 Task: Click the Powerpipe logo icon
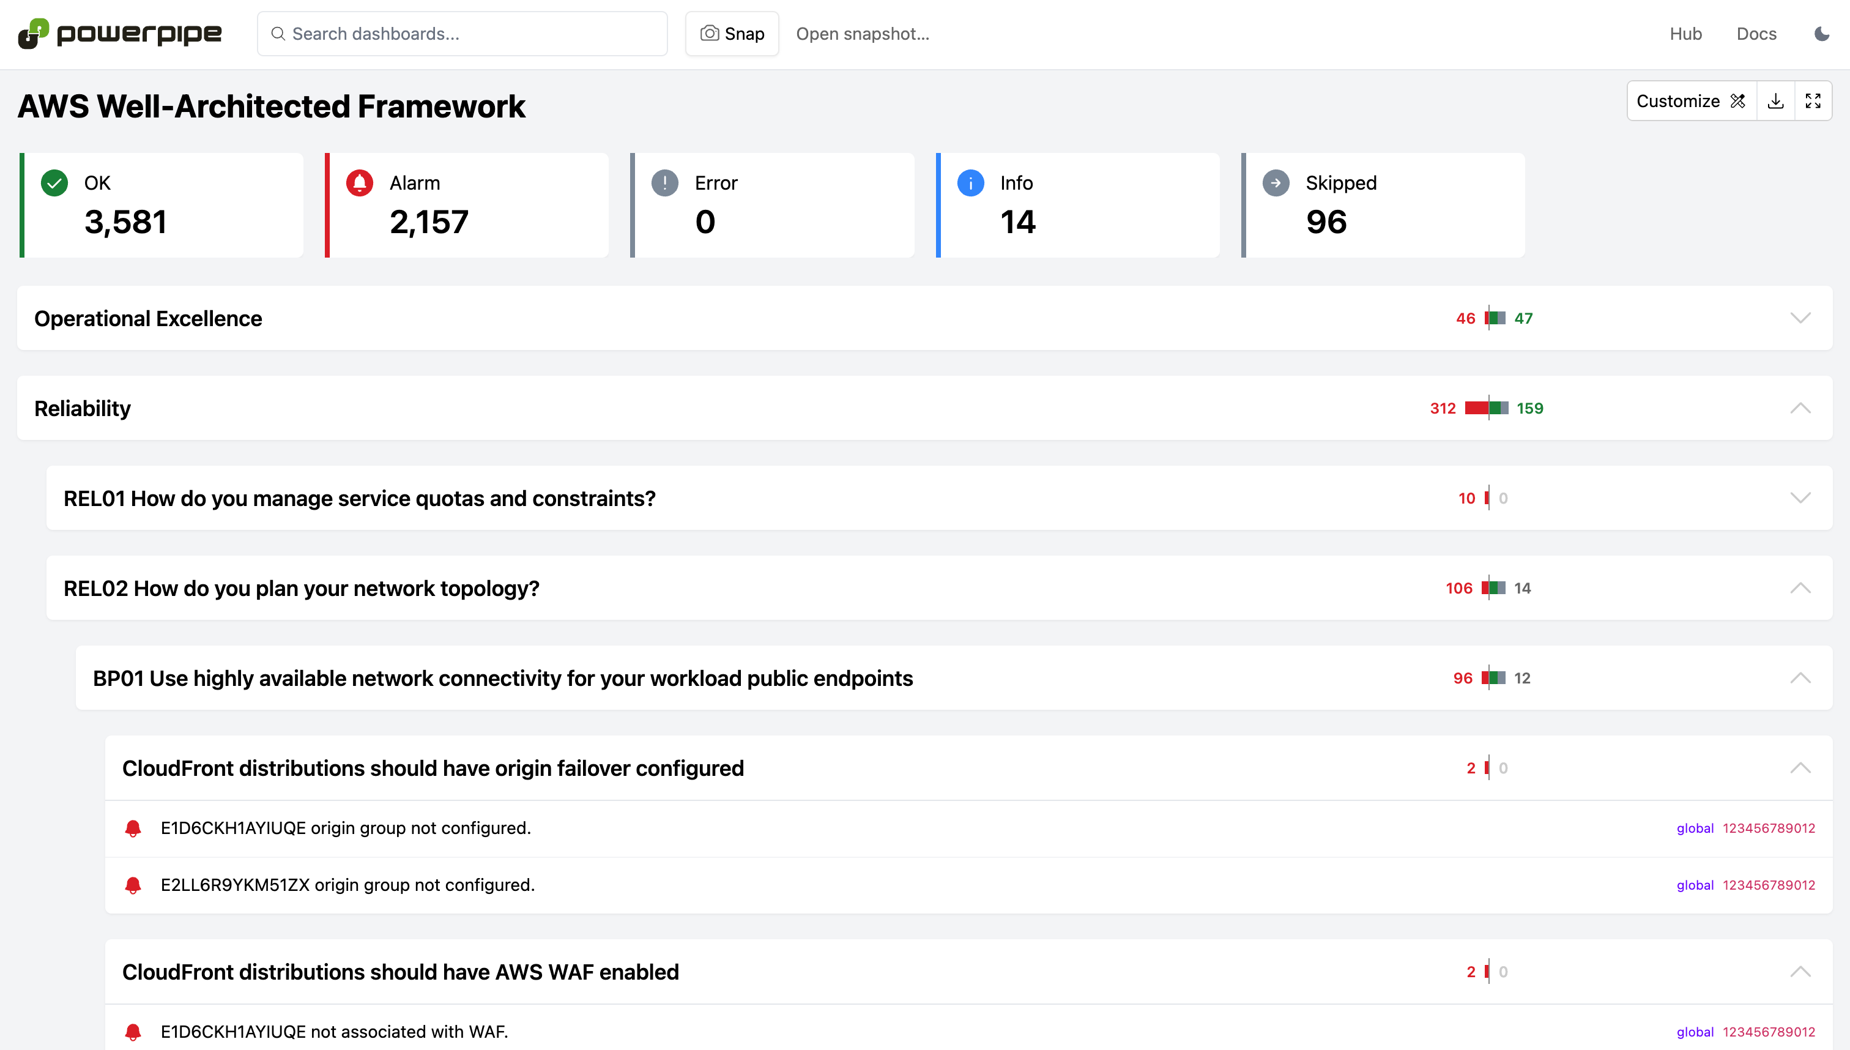coord(33,33)
